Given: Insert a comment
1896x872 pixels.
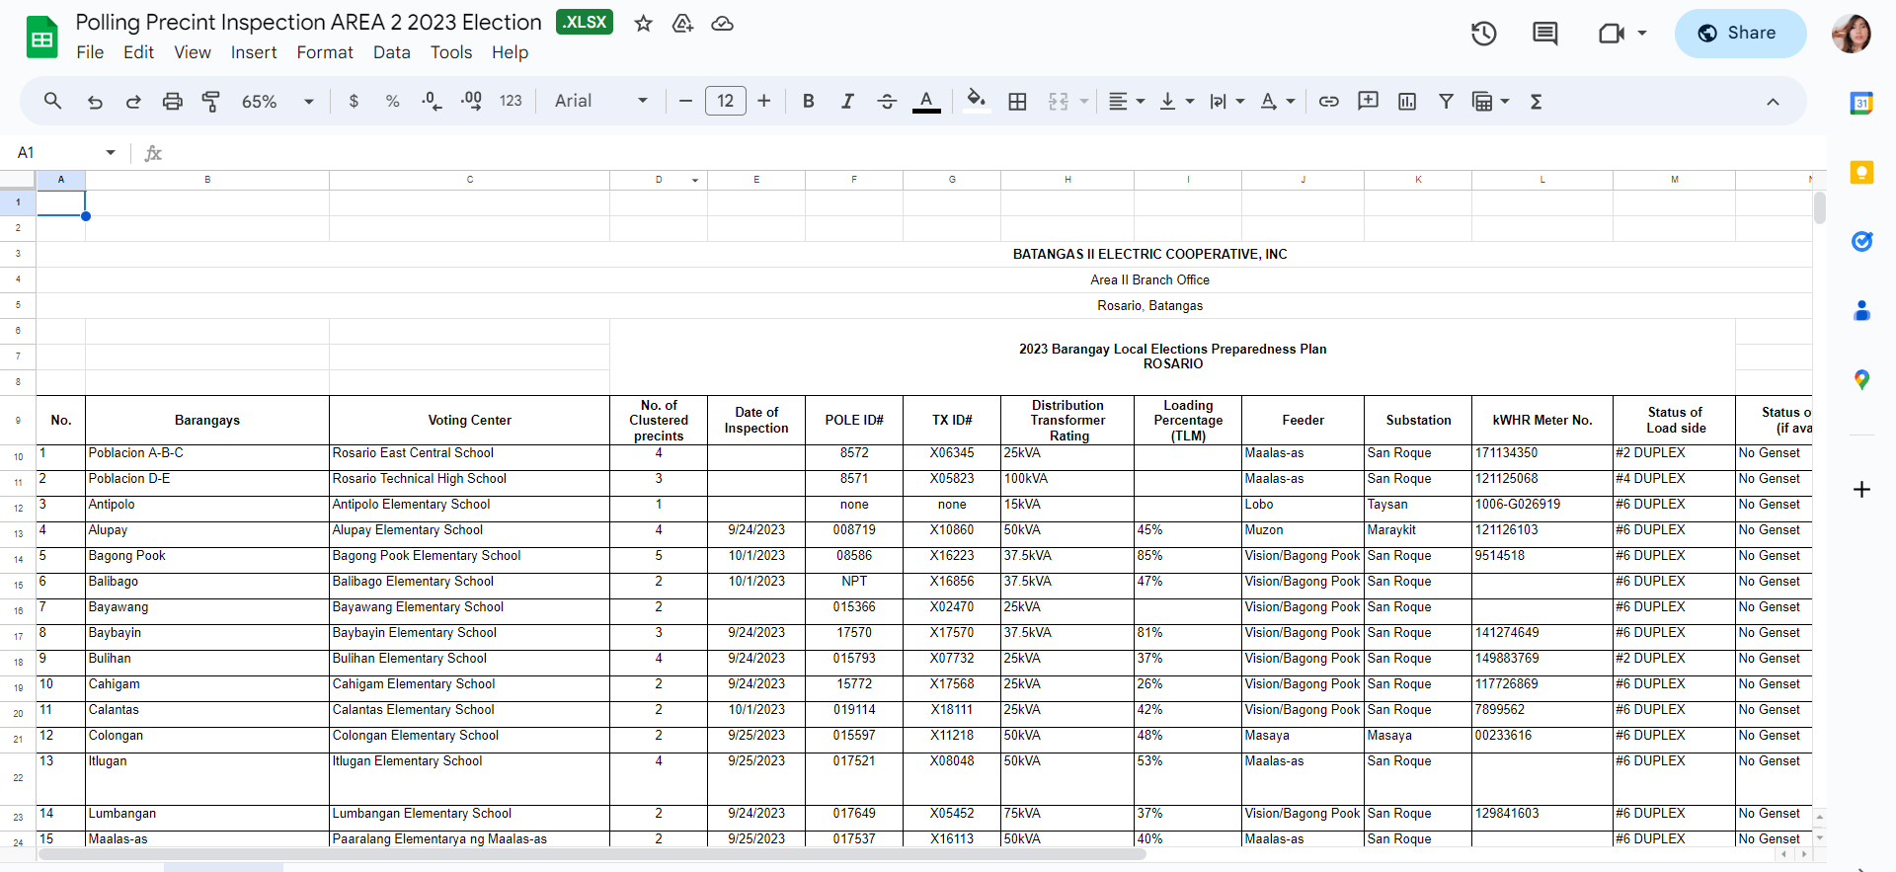Looking at the screenshot, I should point(1368,101).
